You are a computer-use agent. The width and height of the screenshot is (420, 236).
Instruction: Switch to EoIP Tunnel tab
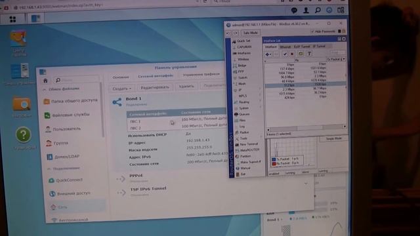[302, 47]
